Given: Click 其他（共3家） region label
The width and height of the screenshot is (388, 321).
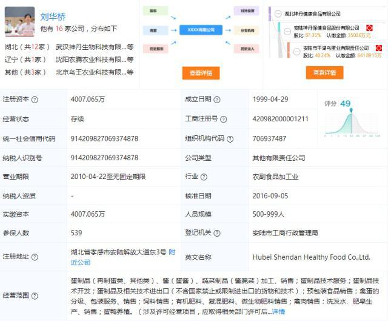Looking at the screenshot, I should (x=25, y=72).
